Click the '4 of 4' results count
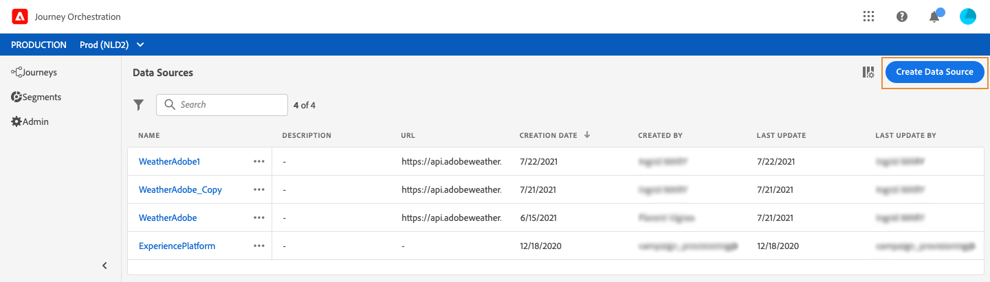The image size is (990, 282). 305,106
